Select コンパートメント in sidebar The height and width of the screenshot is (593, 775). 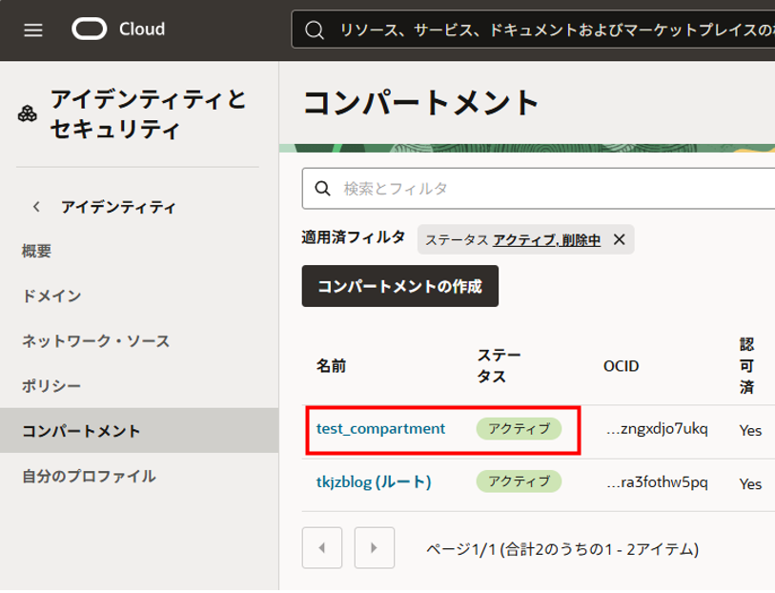click(81, 431)
